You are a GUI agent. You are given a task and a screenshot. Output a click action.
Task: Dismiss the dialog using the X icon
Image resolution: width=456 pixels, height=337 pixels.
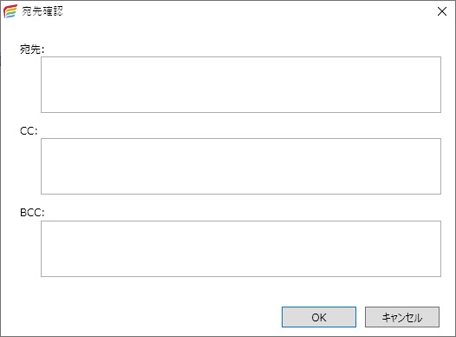[x=442, y=11]
